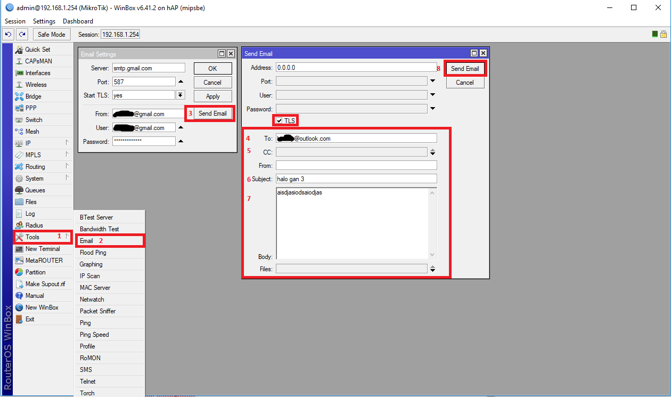This screenshot has width=671, height=397.
Task: Collapse the Password field arrow in Email Settings
Action: [x=181, y=142]
